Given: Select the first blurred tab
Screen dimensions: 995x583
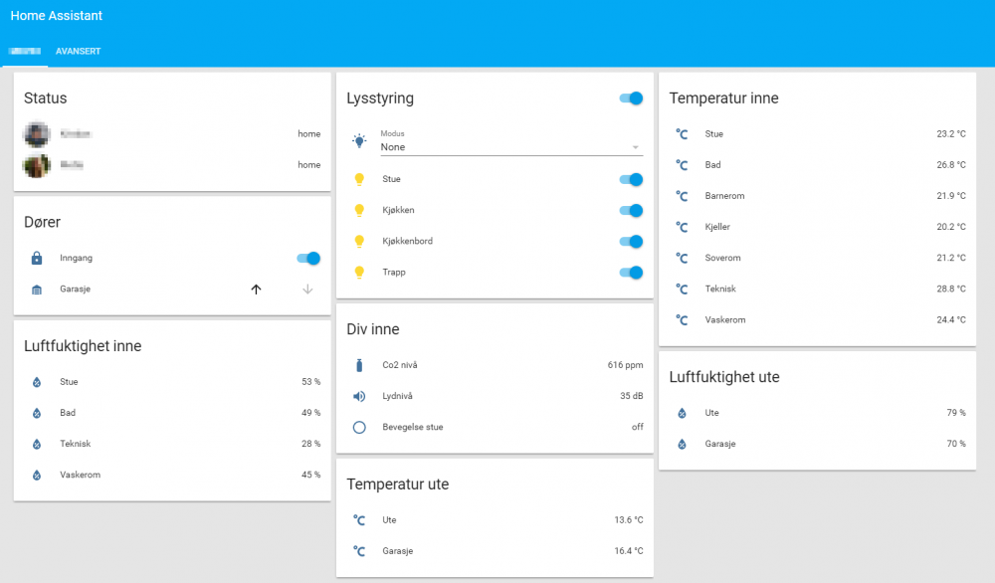Looking at the screenshot, I should pos(25,51).
